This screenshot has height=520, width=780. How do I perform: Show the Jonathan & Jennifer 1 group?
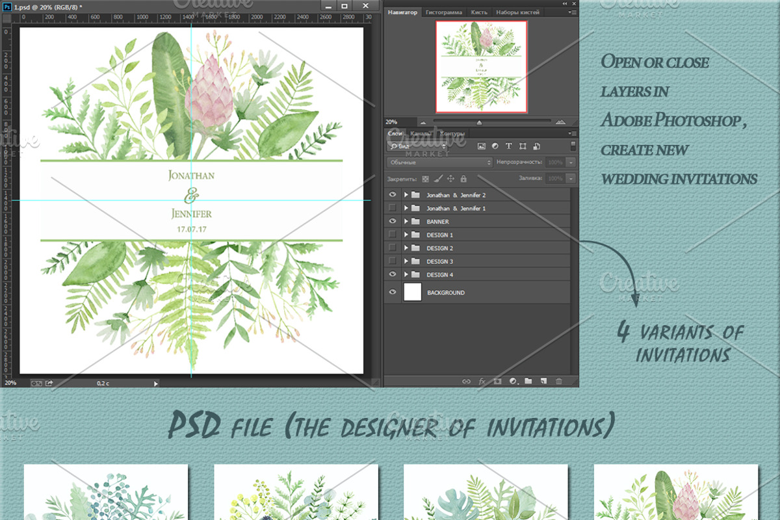(392, 207)
